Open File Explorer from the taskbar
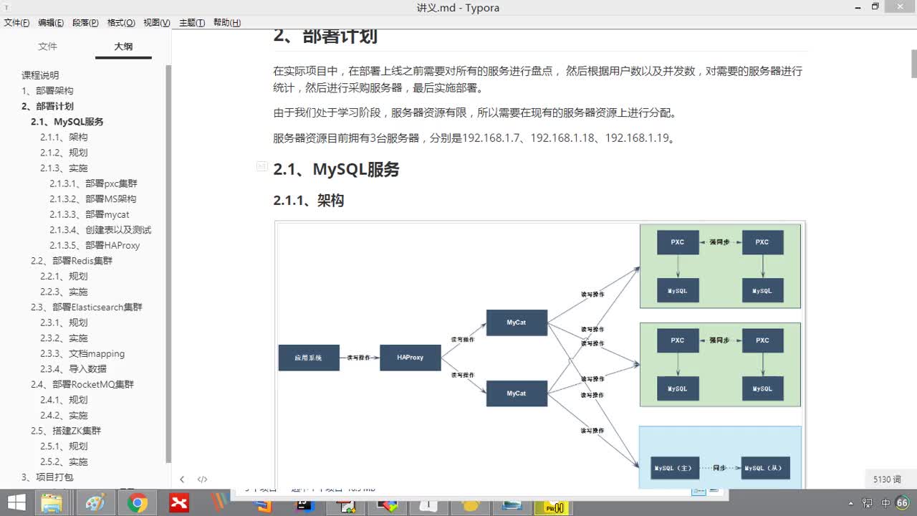Viewport: 917px width, 516px height. (52, 503)
